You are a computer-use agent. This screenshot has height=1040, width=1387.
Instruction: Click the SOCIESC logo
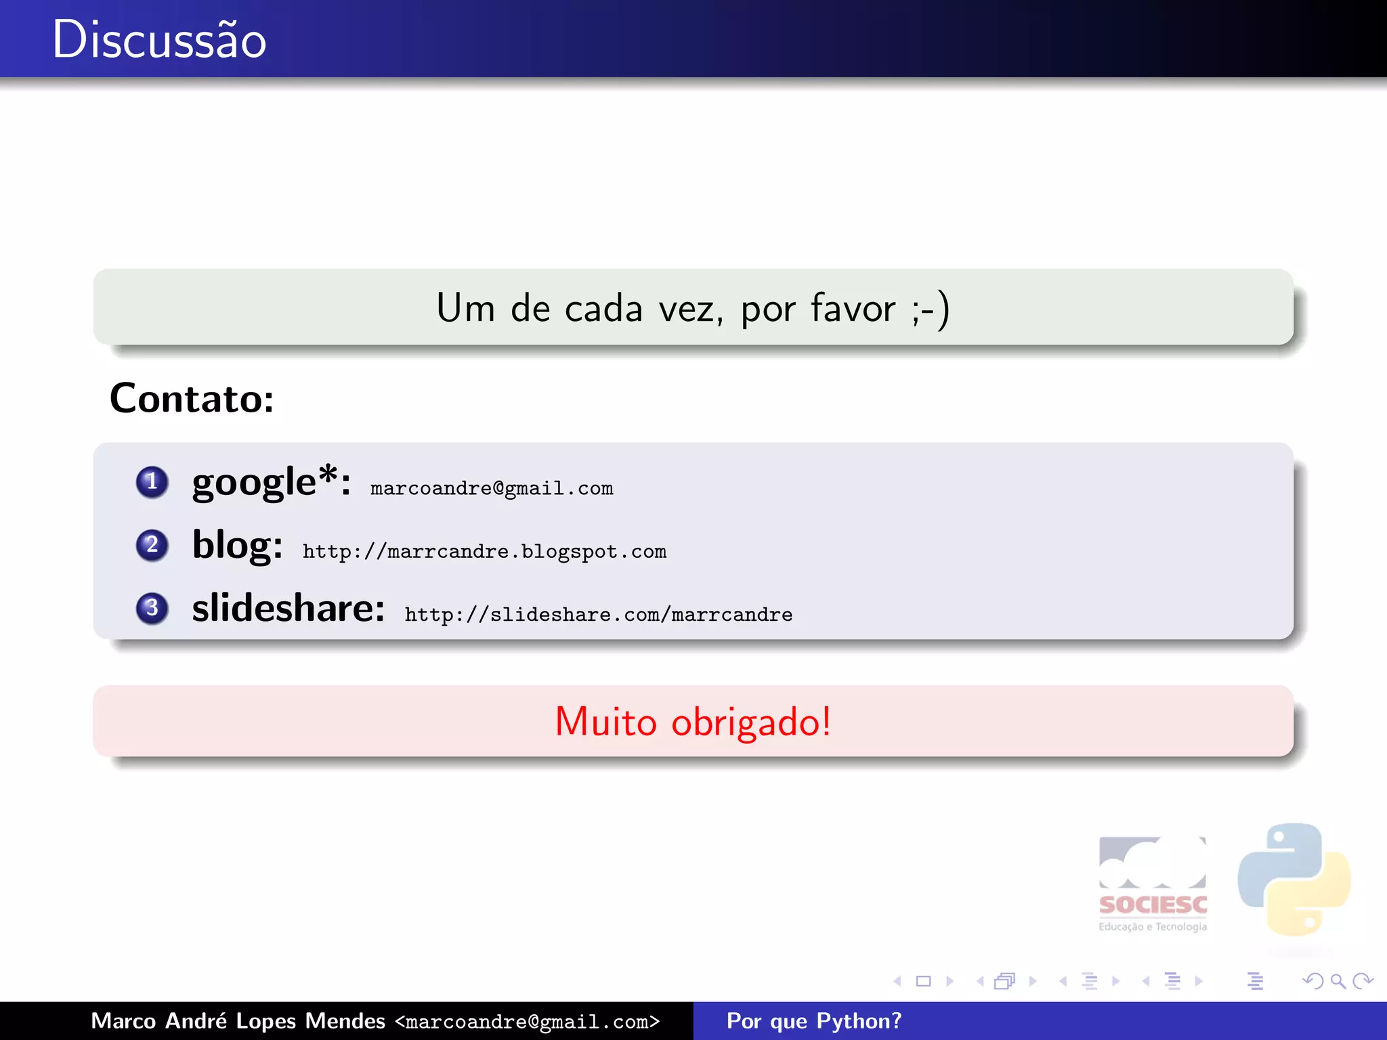[x=1153, y=884]
